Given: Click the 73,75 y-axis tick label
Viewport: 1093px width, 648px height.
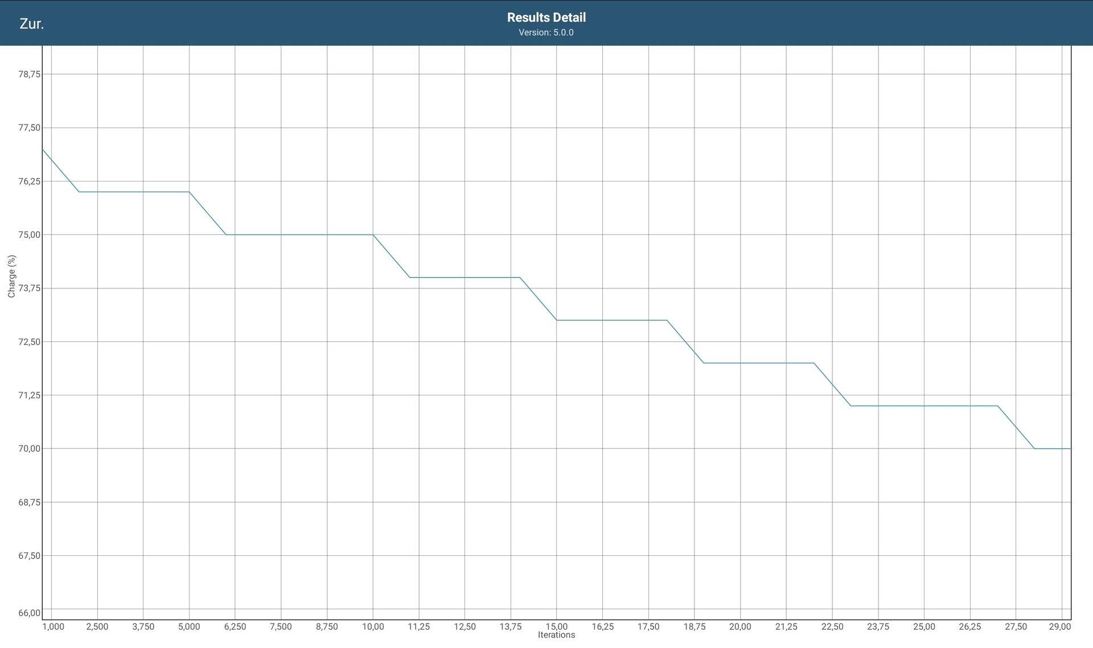Looking at the screenshot, I should pos(30,288).
